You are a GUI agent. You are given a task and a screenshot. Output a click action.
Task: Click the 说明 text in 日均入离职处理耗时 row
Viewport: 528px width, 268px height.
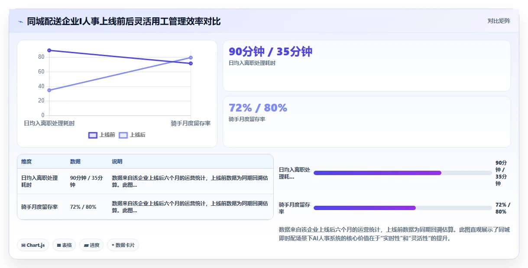click(x=189, y=181)
